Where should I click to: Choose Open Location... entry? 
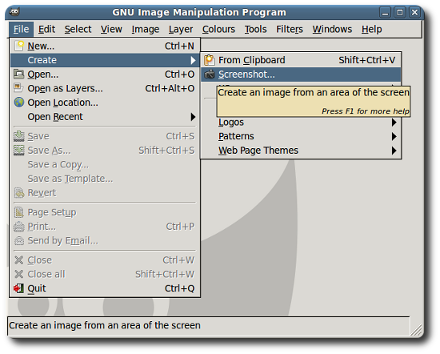[x=105, y=103]
